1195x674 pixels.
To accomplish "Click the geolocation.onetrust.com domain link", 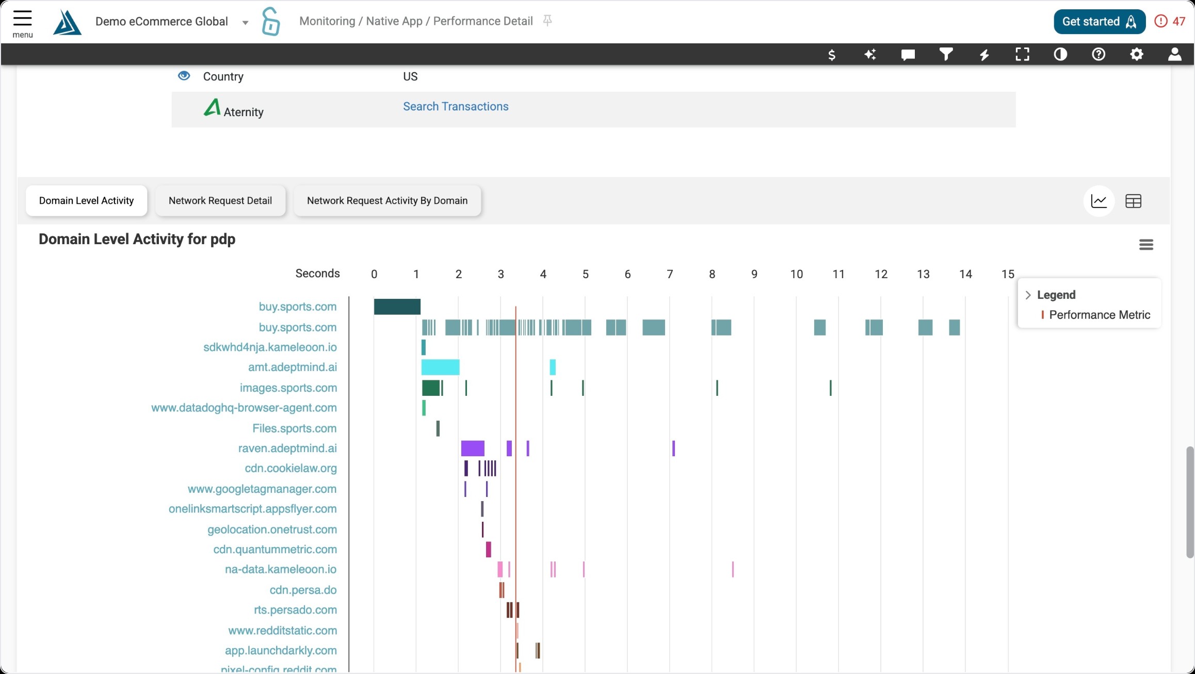I will click(272, 530).
